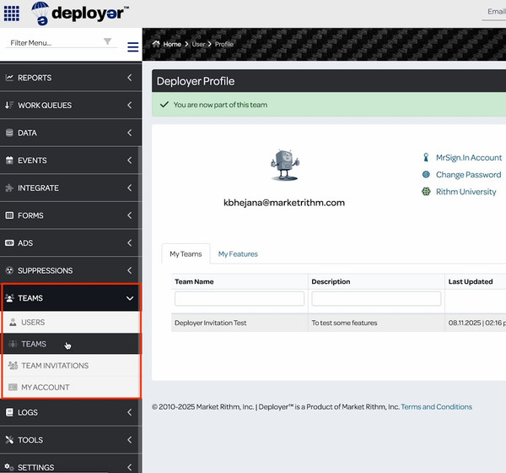Viewport: 506px width, 473px height.
Task: Click the Work Queues sort icon
Action: click(x=9, y=105)
